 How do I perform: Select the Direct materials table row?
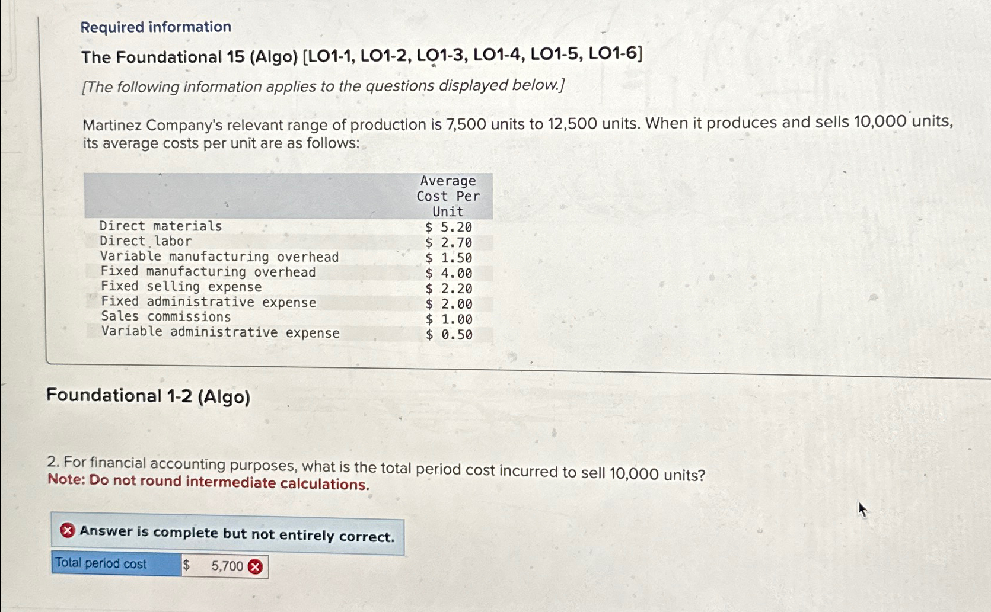click(161, 226)
